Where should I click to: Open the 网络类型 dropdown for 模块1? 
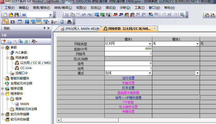pyautogui.click(x=150, y=44)
